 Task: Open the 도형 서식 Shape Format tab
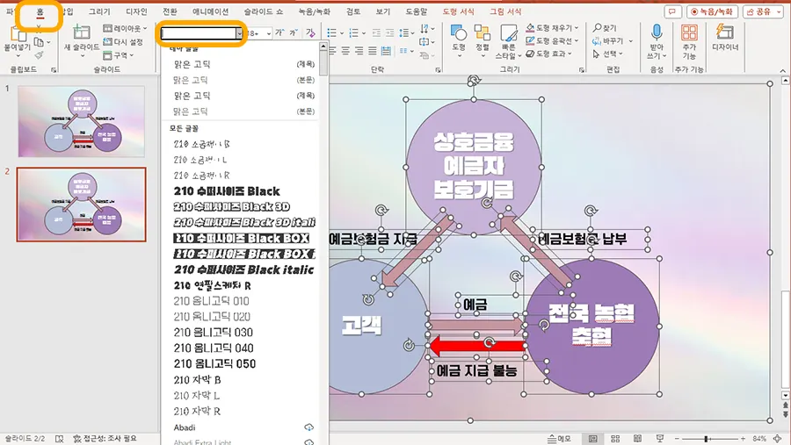click(x=458, y=11)
